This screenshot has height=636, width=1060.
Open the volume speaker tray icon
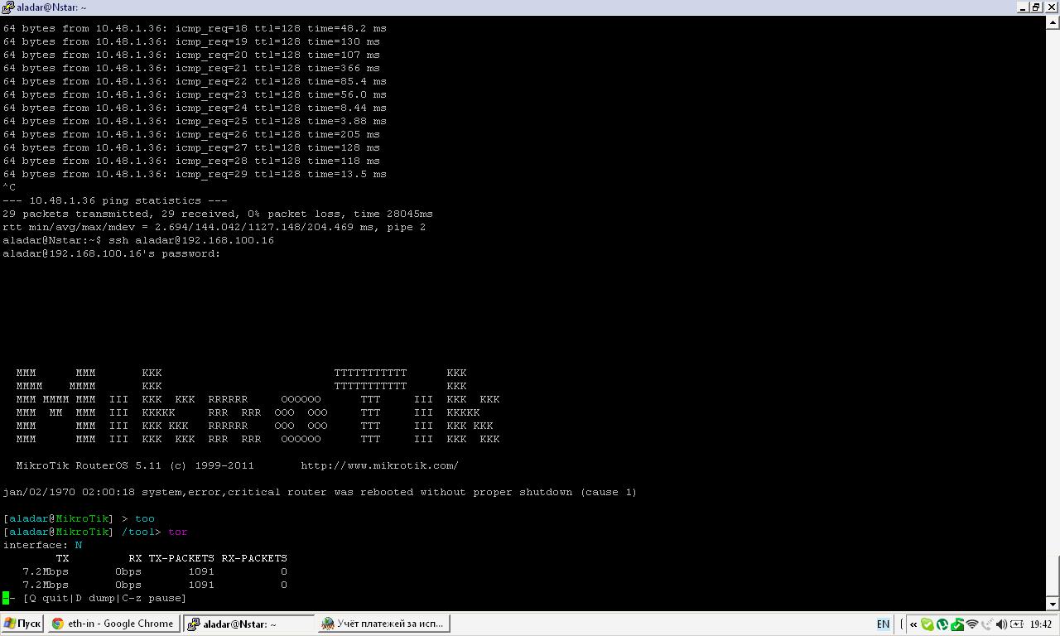[x=1001, y=624]
